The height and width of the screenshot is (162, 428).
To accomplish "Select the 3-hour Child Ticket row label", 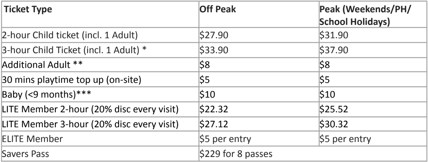I will [74, 50].
